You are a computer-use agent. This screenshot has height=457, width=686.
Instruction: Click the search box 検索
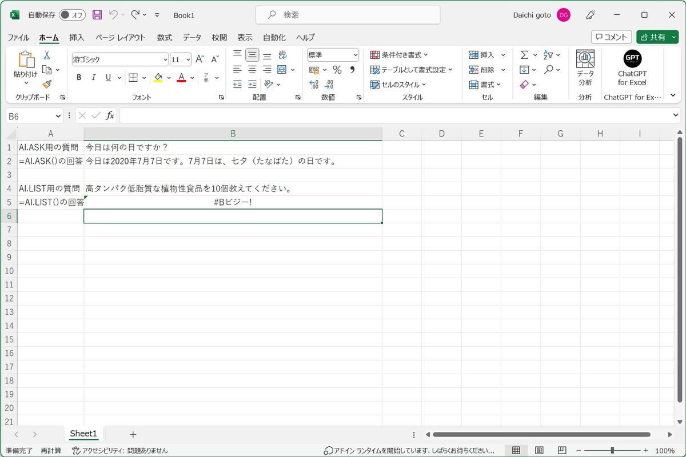(x=348, y=15)
